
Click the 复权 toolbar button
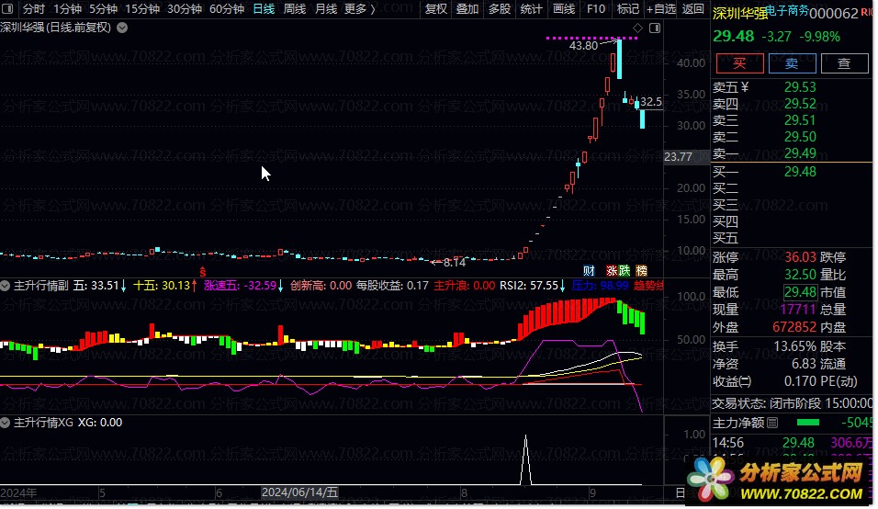pos(435,9)
